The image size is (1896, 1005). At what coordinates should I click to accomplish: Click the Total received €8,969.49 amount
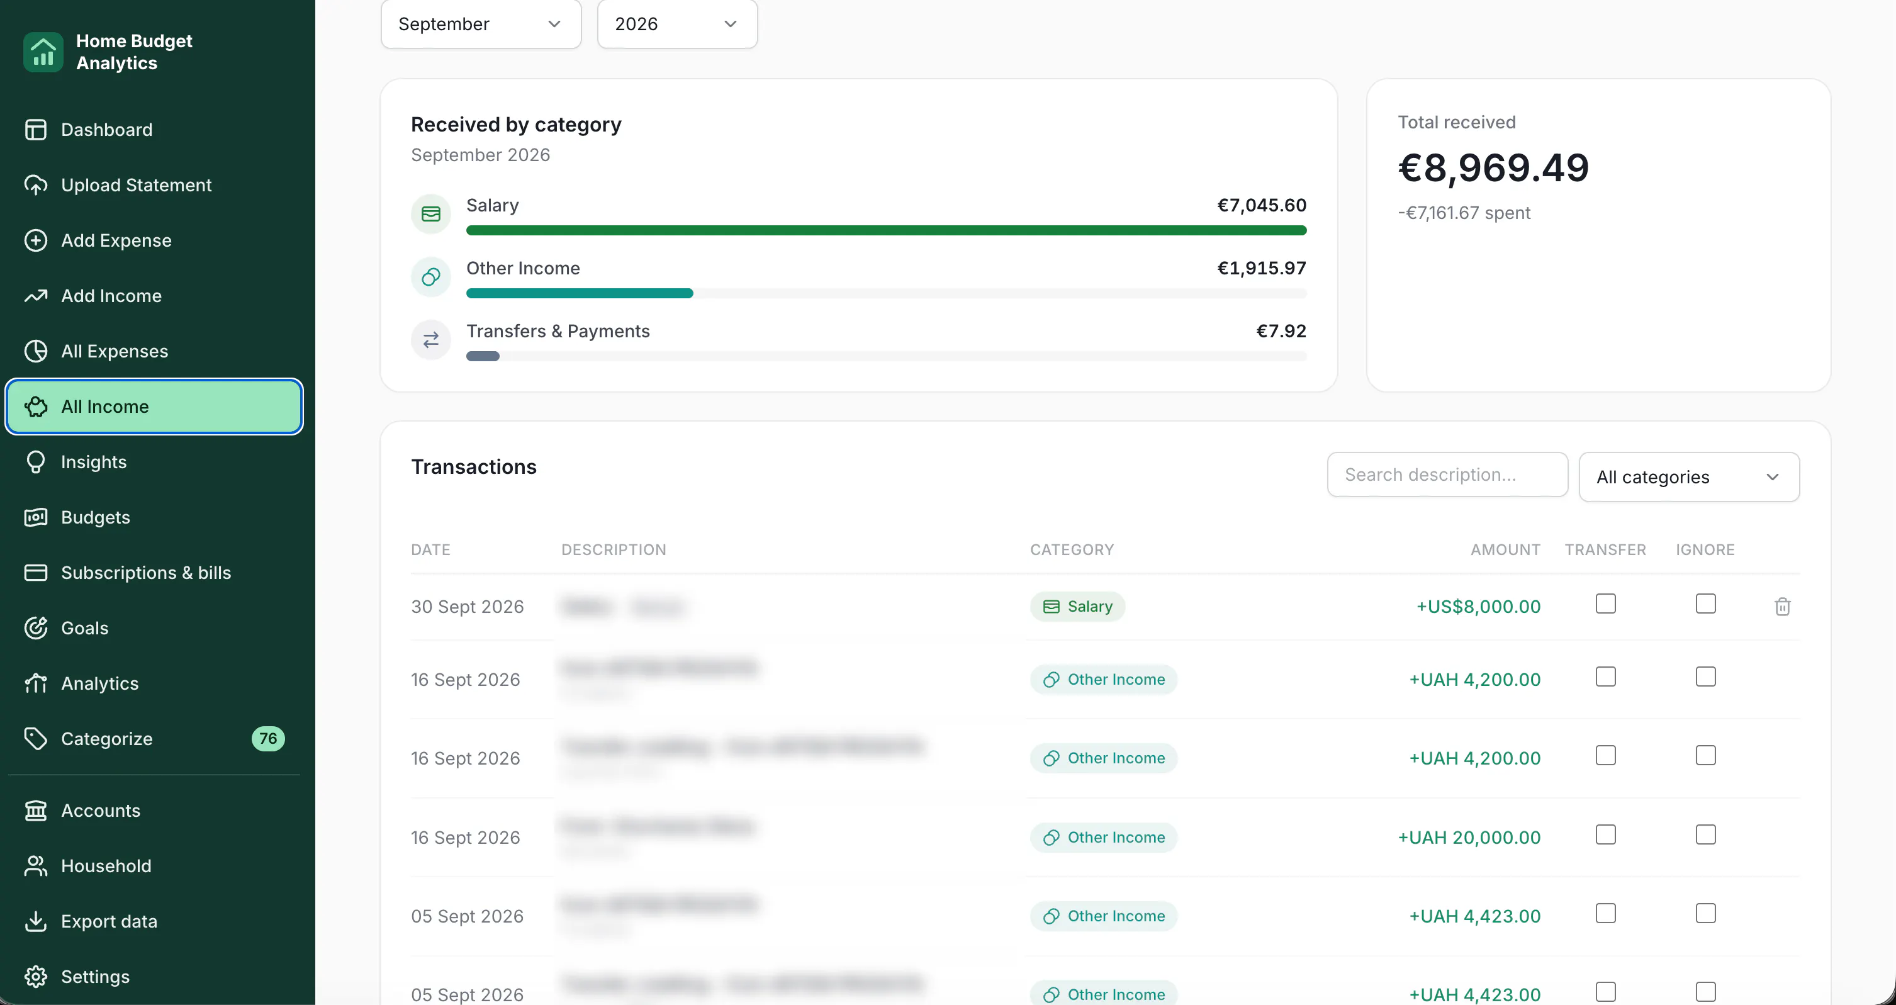pos(1493,168)
